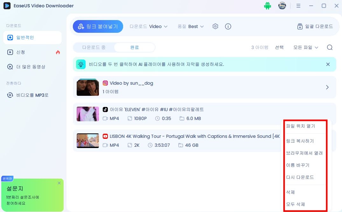Open the 설문지 survey card
The width and height of the screenshot is (342, 212).
pyautogui.click(x=32, y=195)
